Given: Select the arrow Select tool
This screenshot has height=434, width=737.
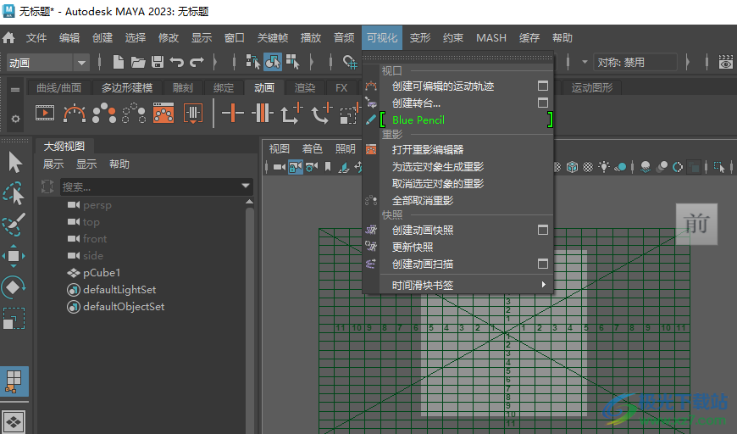Looking at the screenshot, I should tap(14, 163).
